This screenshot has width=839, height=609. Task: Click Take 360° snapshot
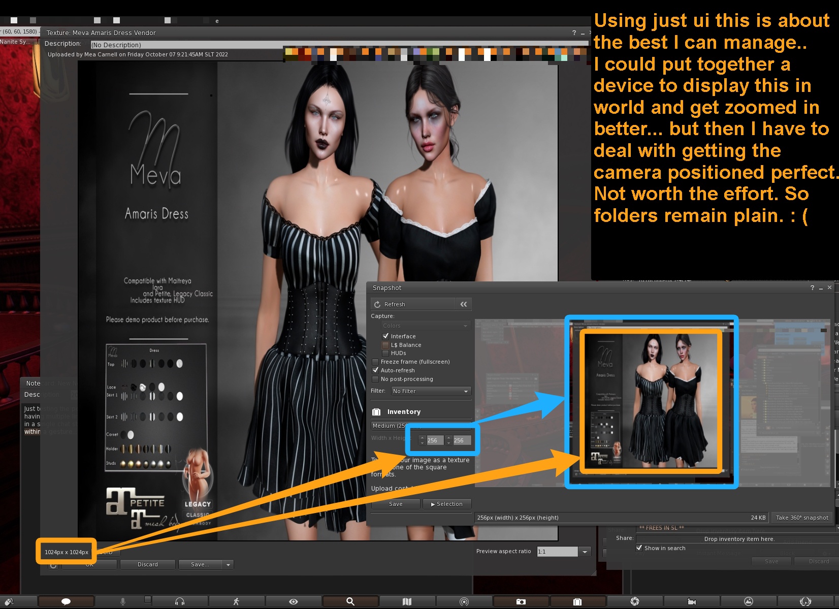pyautogui.click(x=802, y=518)
